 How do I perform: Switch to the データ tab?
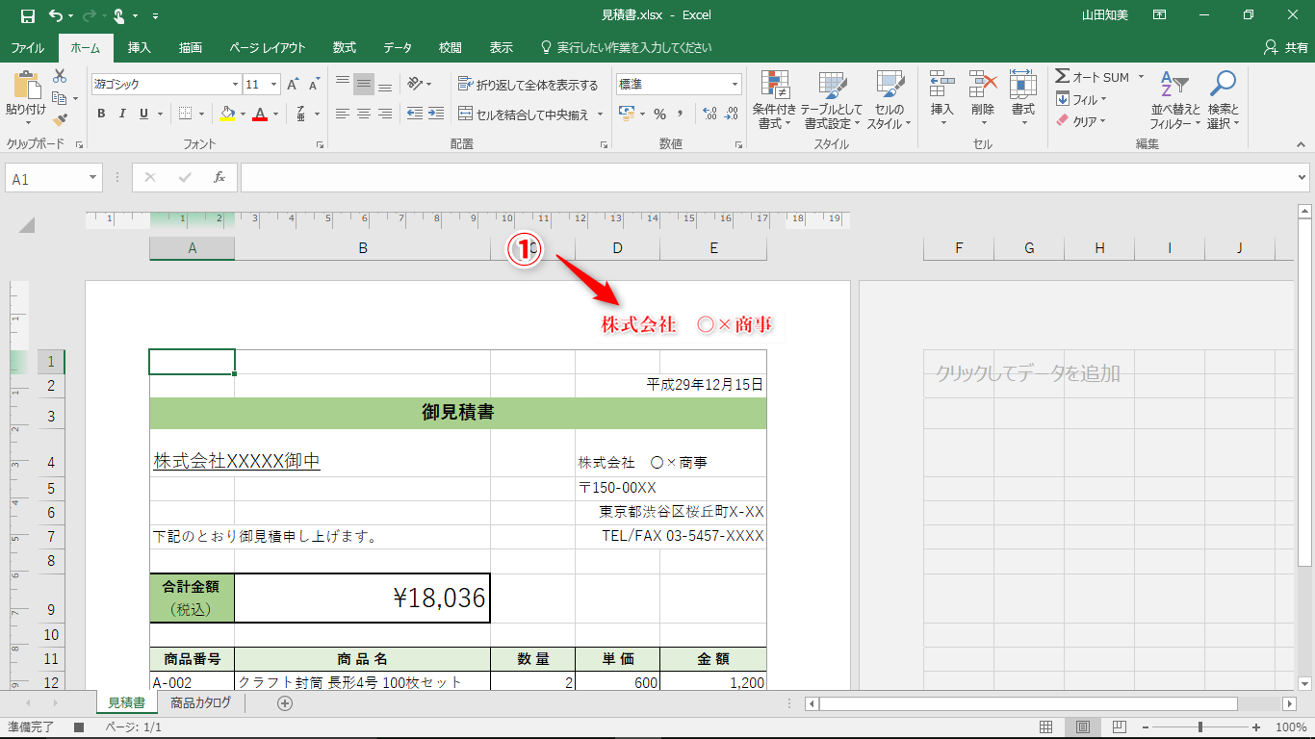(x=398, y=47)
